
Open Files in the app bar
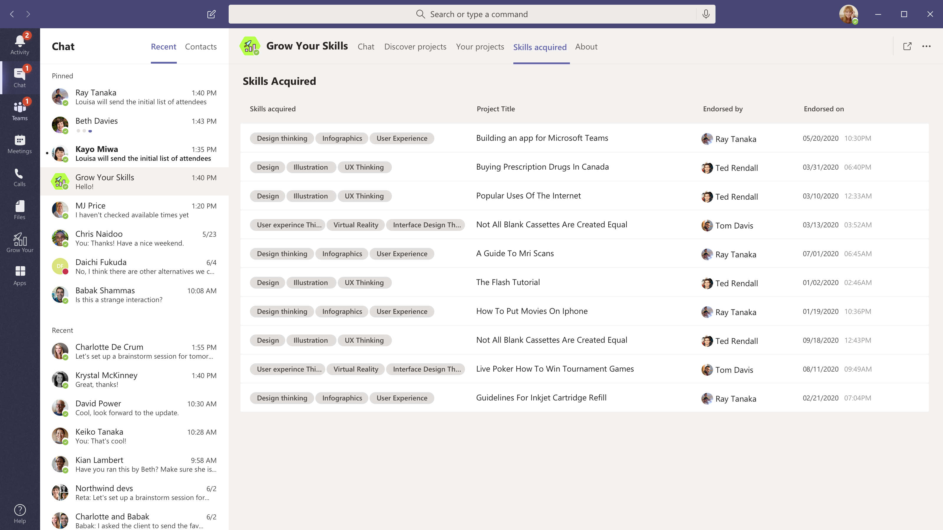click(x=20, y=210)
